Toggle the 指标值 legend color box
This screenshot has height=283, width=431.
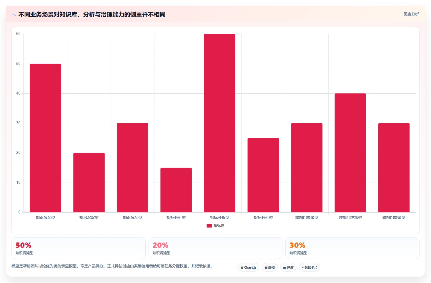pyautogui.click(x=209, y=226)
